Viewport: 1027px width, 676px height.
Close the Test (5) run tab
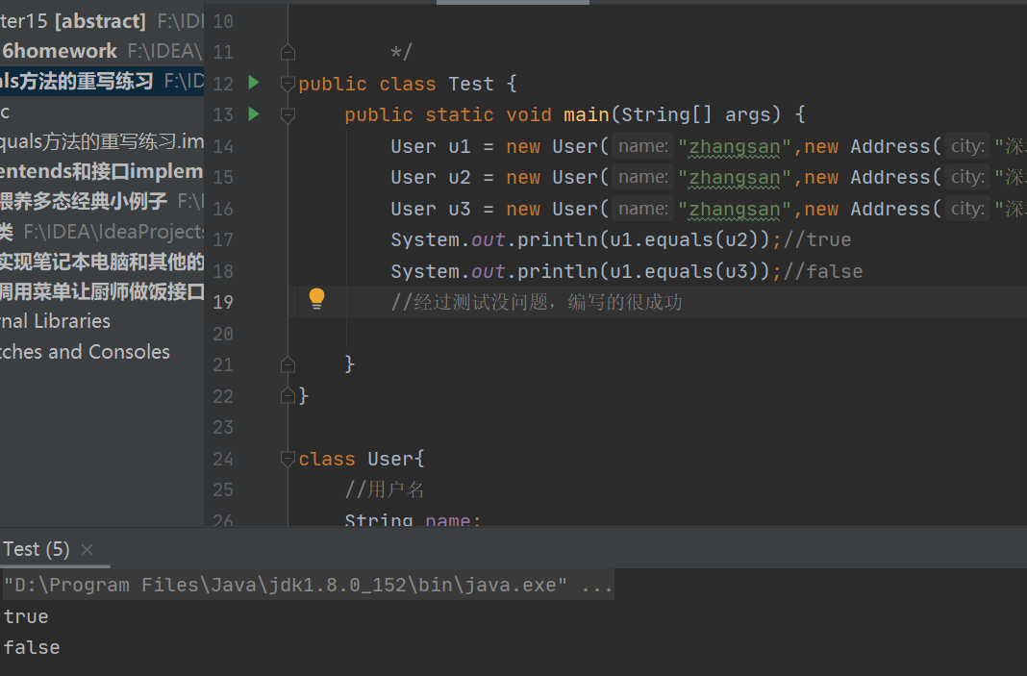click(x=88, y=550)
